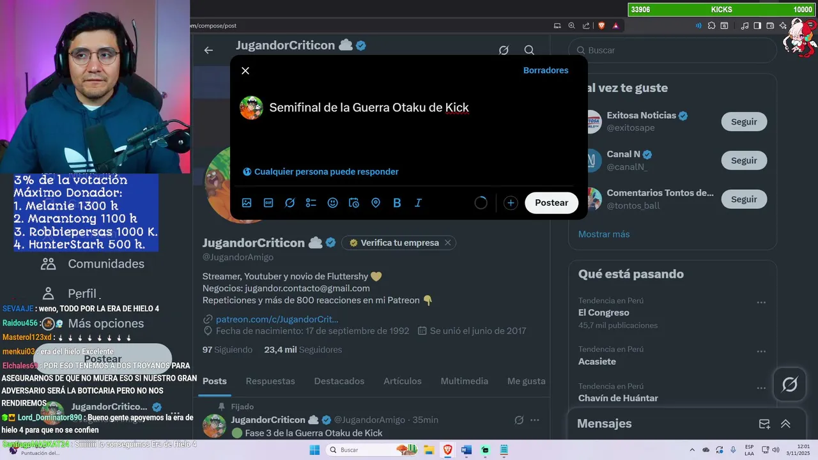This screenshot has width=818, height=460.
Task: Open more options for Chavín de Huántar trend
Action: [761, 388]
